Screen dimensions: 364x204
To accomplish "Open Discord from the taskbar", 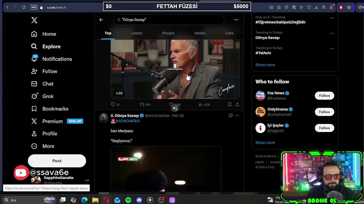I will (139, 200).
